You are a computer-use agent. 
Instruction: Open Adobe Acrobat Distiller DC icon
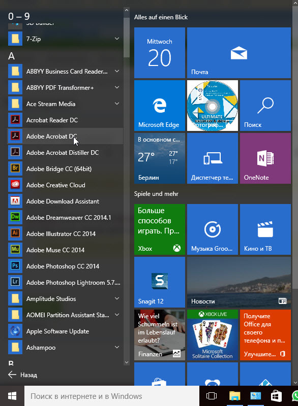coord(15,153)
